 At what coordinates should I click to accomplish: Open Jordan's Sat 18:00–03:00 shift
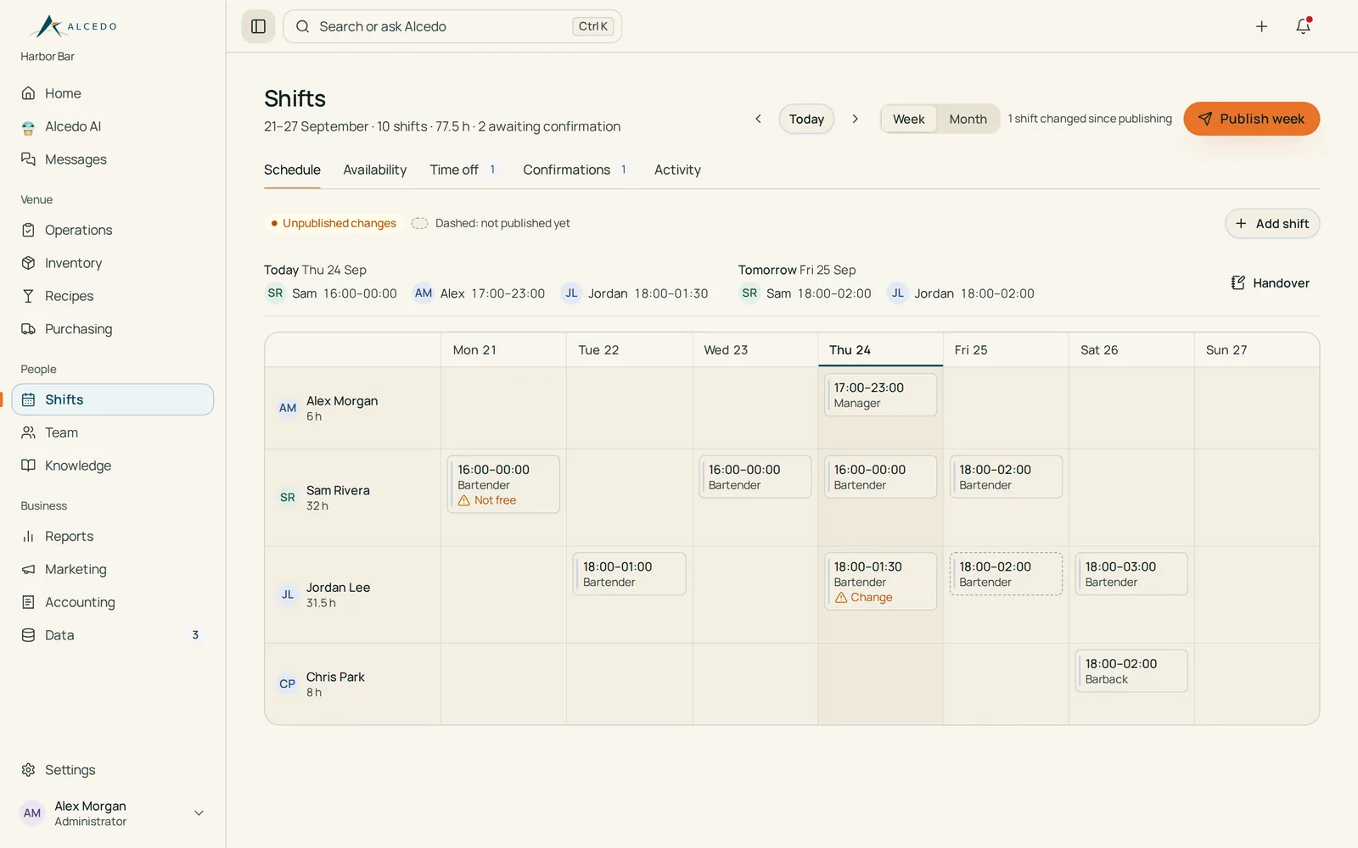point(1131,574)
